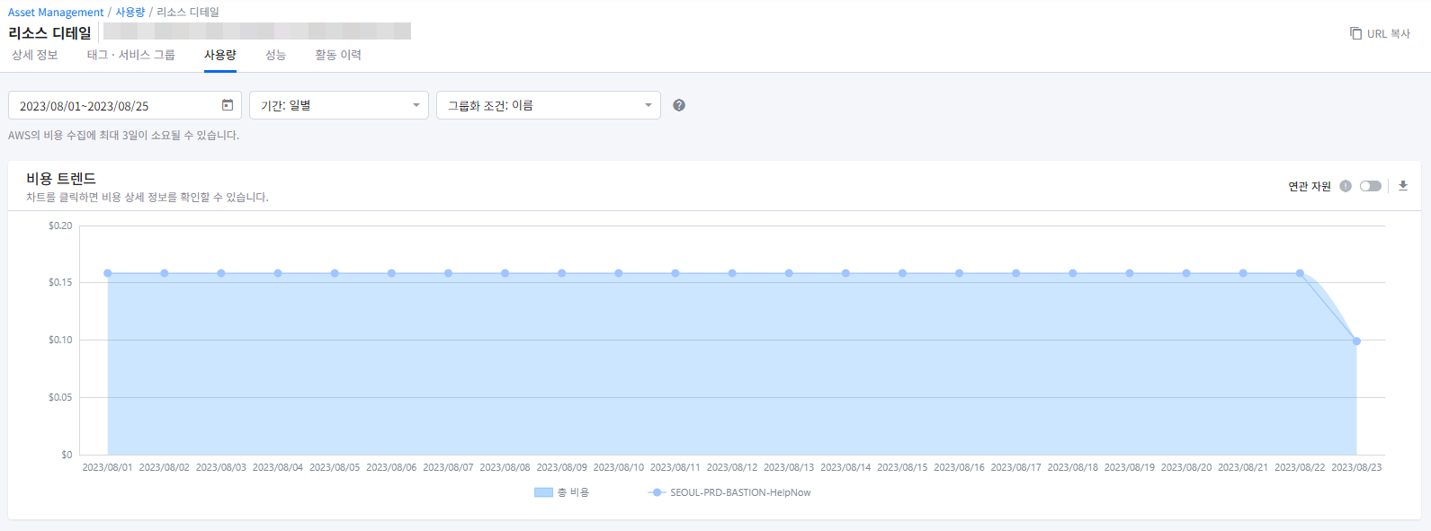Screen dimensions: 1431x531
Task: Select the 성능 tab
Action: [275, 55]
